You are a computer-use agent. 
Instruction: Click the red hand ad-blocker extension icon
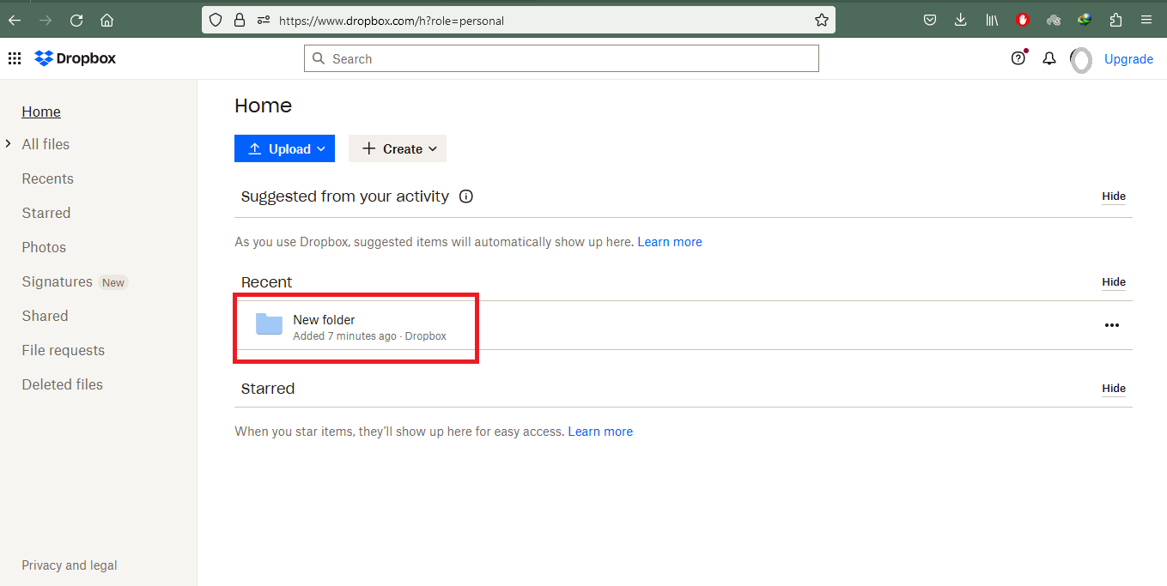point(1023,20)
